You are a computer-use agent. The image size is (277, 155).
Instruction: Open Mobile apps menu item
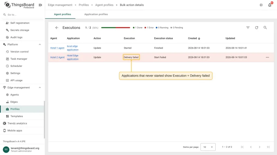[x=22, y=131]
